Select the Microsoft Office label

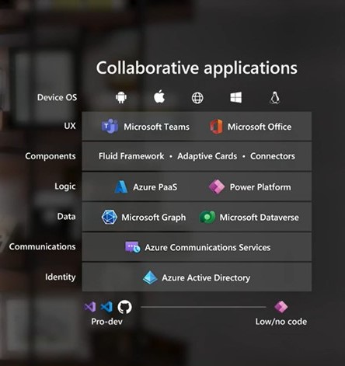260,127
